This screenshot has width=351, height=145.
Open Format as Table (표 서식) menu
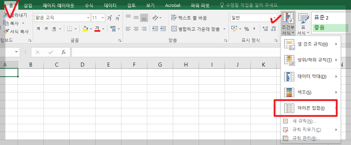coord(303,24)
